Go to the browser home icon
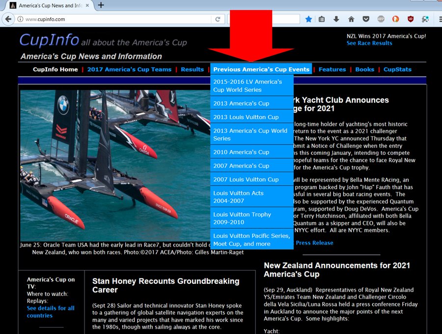 coord(351,19)
